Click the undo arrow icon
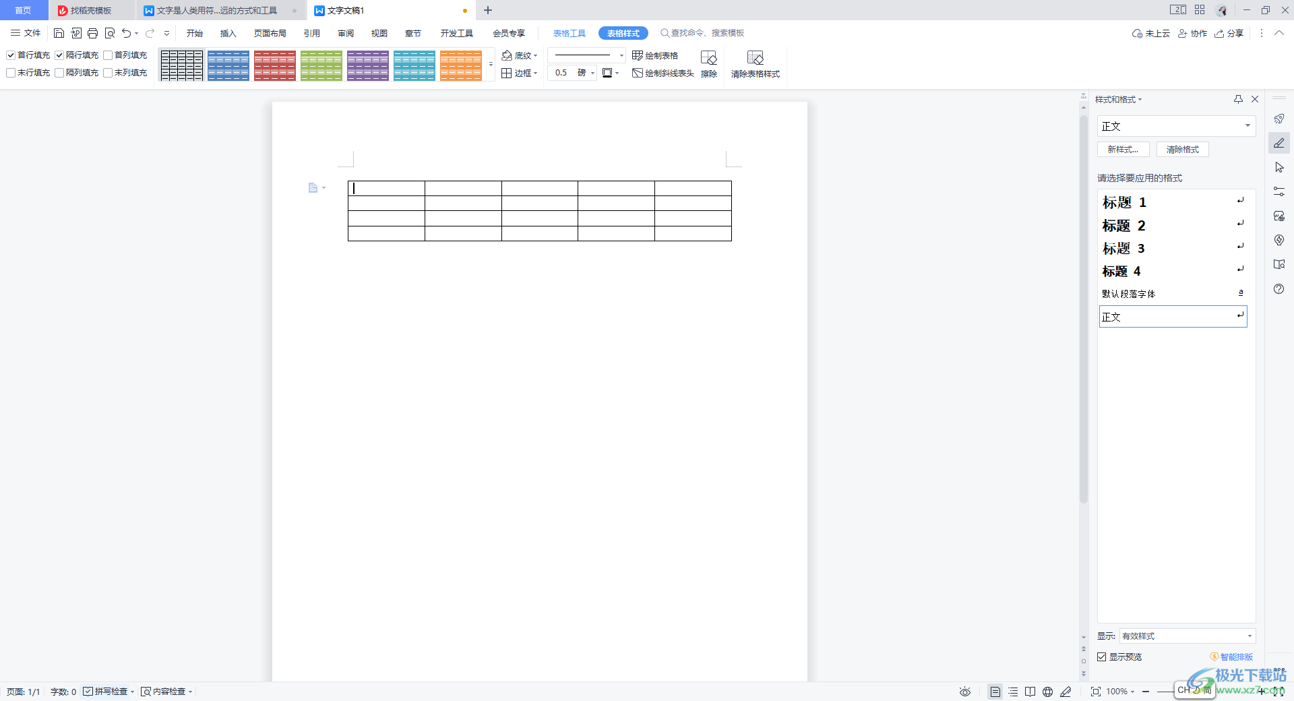This screenshot has width=1294, height=701. point(126,33)
